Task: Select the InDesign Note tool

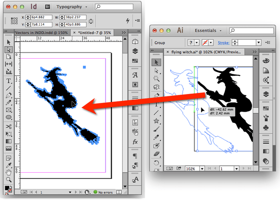Action: (8, 158)
